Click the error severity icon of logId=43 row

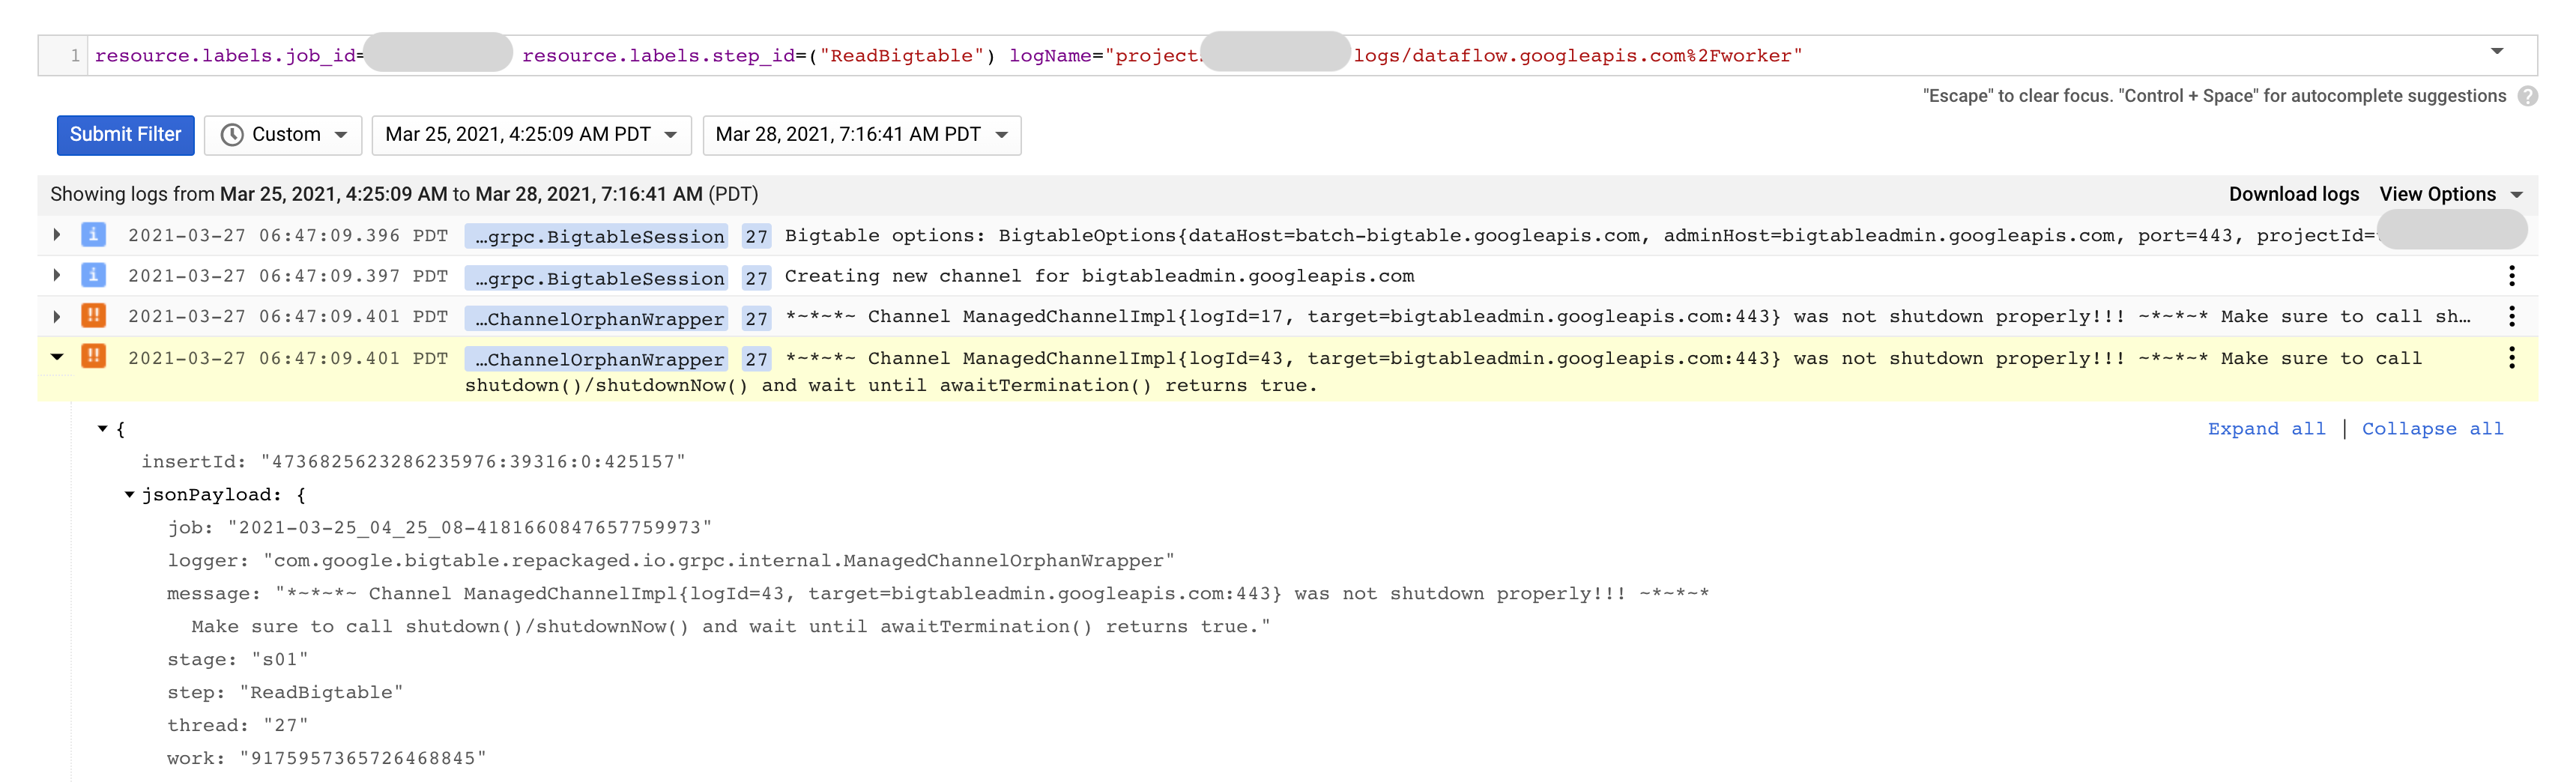click(x=93, y=357)
